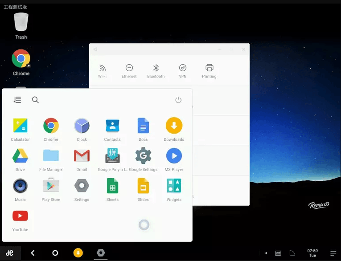Open the notification panel menu icon
341x261 pixels.
click(x=333, y=253)
